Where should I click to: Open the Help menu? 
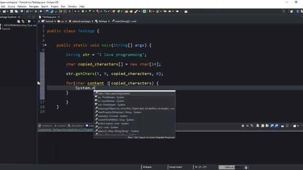82,6
